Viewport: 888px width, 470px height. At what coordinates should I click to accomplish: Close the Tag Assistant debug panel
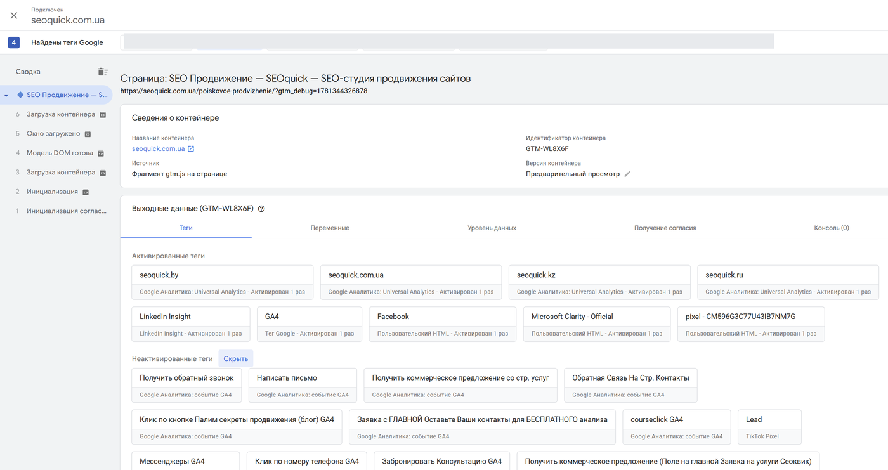click(x=14, y=15)
